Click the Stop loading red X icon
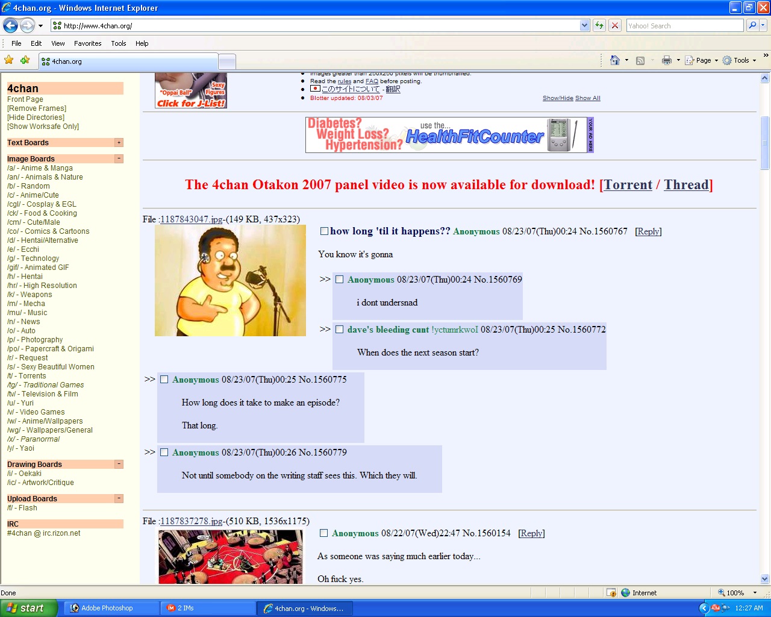 [x=615, y=25]
